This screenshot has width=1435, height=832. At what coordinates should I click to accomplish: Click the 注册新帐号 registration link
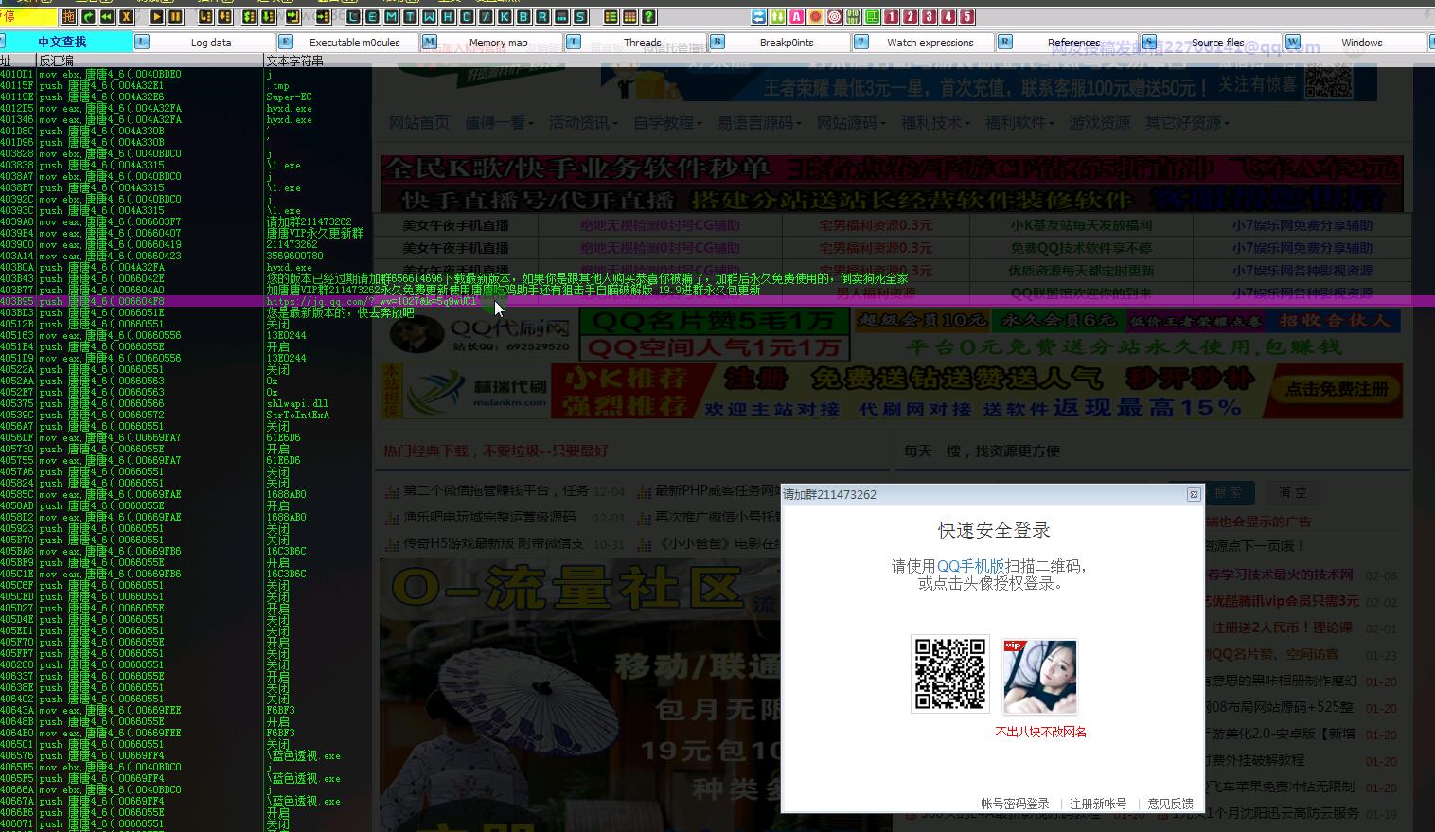(x=1098, y=803)
